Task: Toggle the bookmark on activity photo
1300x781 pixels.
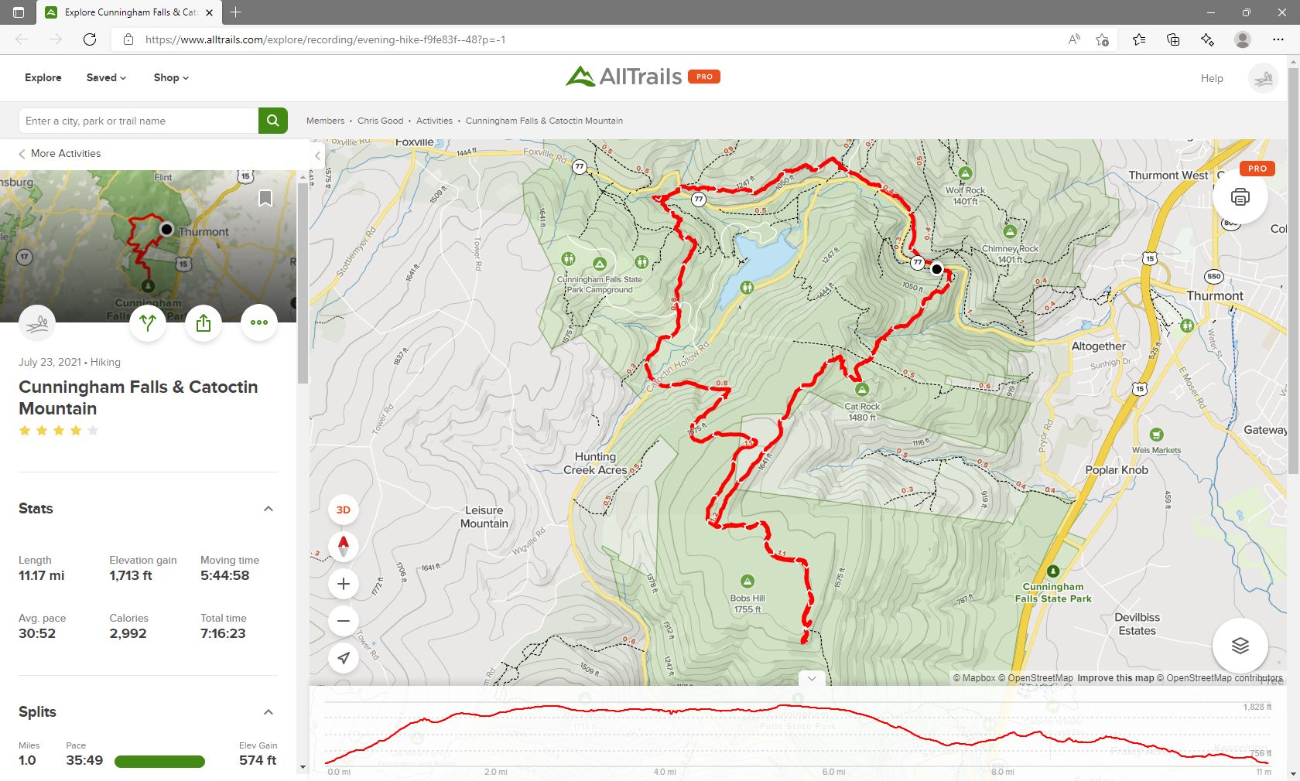Action: [x=265, y=199]
